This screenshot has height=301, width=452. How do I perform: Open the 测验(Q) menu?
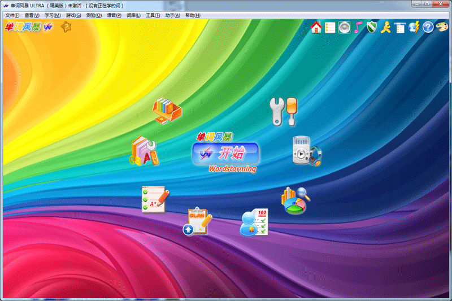pyautogui.click(x=94, y=15)
